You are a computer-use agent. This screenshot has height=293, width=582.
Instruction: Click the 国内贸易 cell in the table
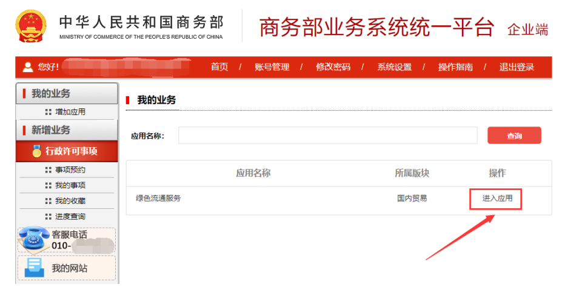[x=412, y=199]
